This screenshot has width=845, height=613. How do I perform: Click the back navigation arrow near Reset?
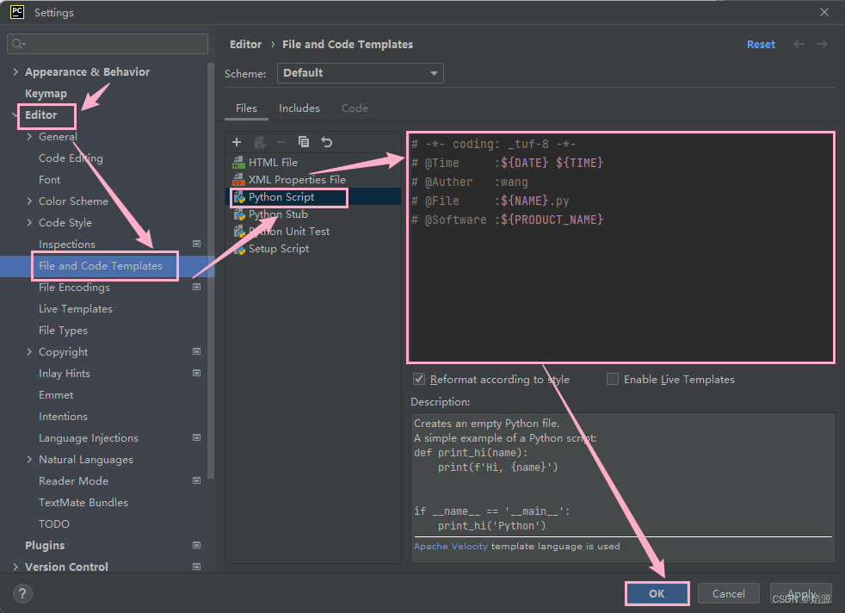[x=798, y=44]
